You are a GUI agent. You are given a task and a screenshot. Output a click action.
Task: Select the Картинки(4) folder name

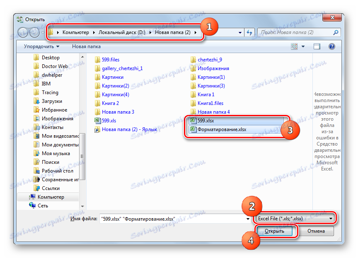coord(115,95)
